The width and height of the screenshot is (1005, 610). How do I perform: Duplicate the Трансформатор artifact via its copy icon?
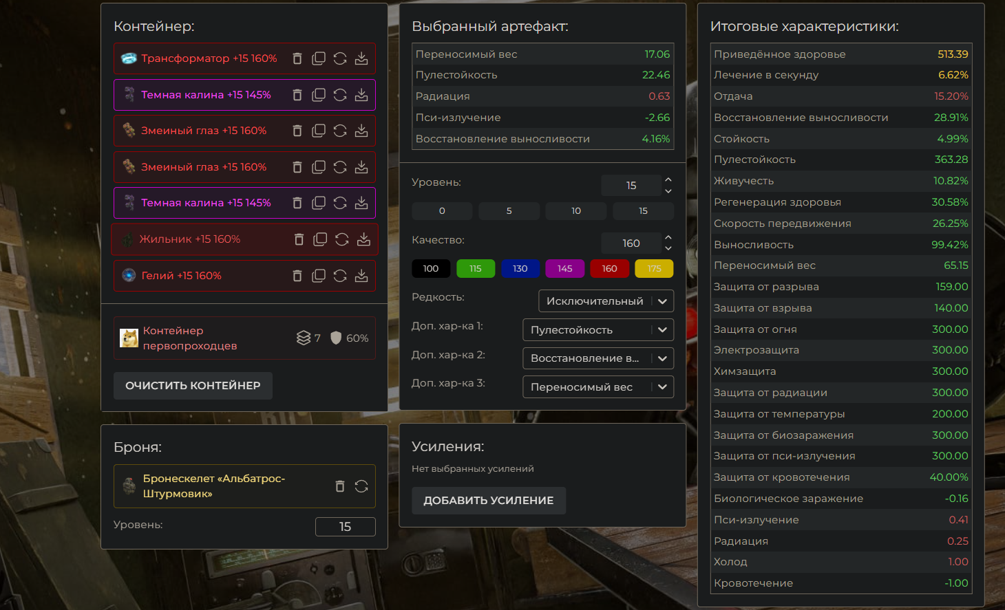click(319, 58)
